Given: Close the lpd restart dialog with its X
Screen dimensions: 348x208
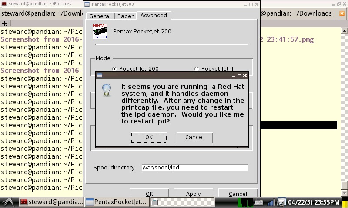Looking at the screenshot, I should tap(245, 75).
